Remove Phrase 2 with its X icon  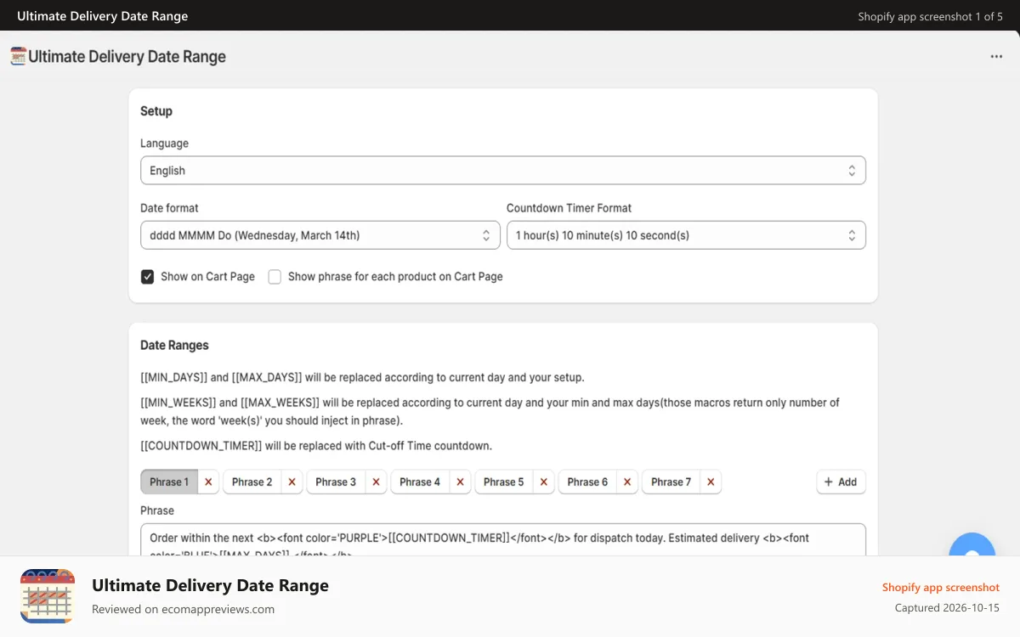pyautogui.click(x=292, y=482)
